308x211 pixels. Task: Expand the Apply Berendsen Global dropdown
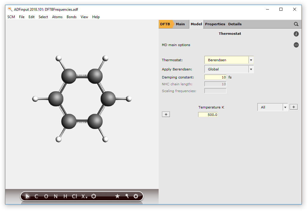coord(251,69)
